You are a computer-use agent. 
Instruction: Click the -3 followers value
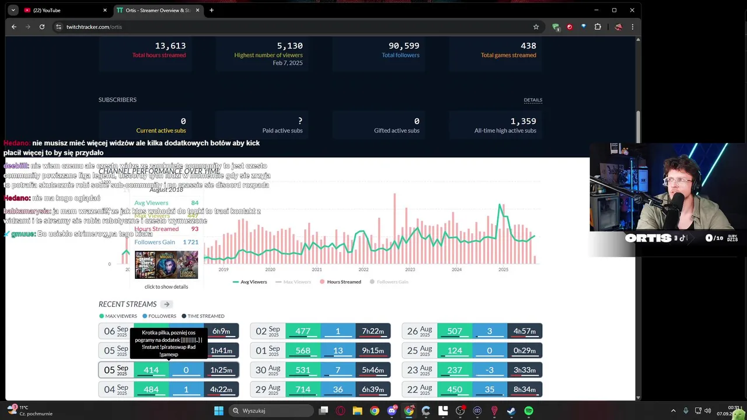490,370
